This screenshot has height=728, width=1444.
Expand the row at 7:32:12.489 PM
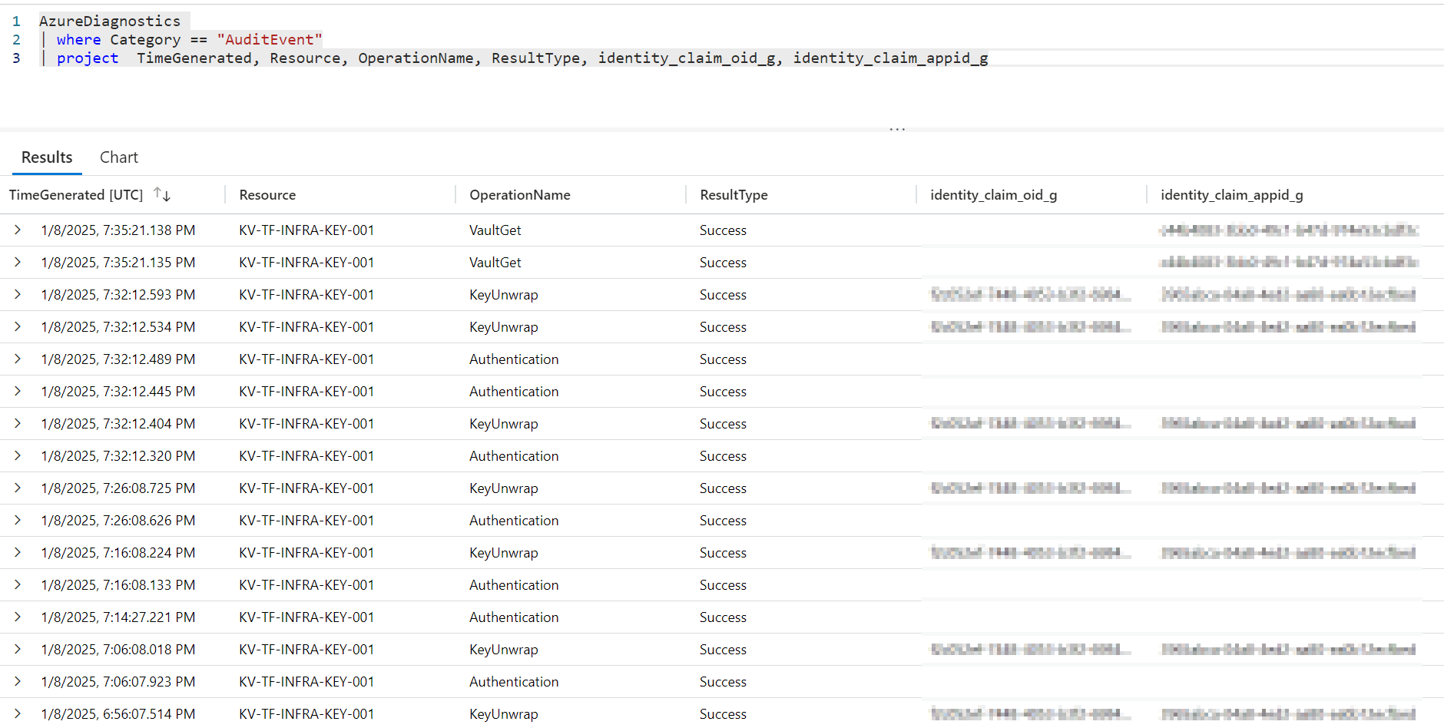click(x=18, y=359)
